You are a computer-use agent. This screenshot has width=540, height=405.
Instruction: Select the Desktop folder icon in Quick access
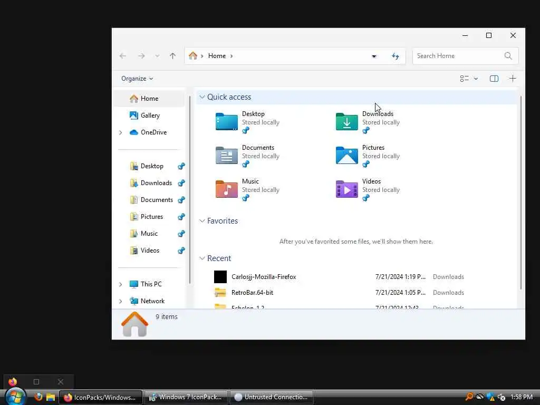[226, 122]
